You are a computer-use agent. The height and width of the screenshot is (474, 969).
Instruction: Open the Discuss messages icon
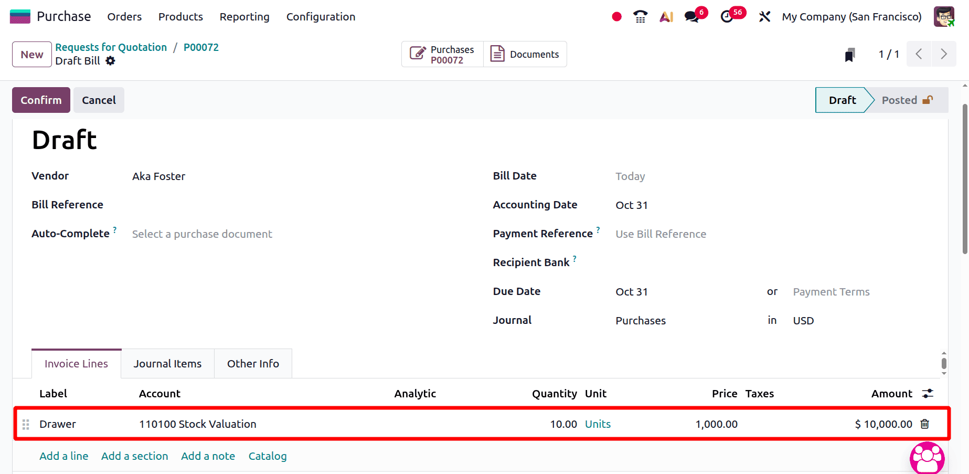click(x=690, y=16)
